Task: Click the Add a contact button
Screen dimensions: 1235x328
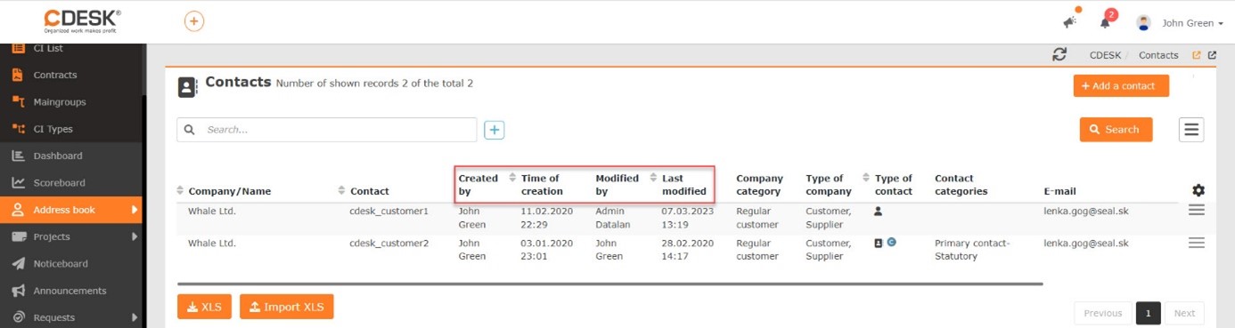Action: (x=1121, y=86)
